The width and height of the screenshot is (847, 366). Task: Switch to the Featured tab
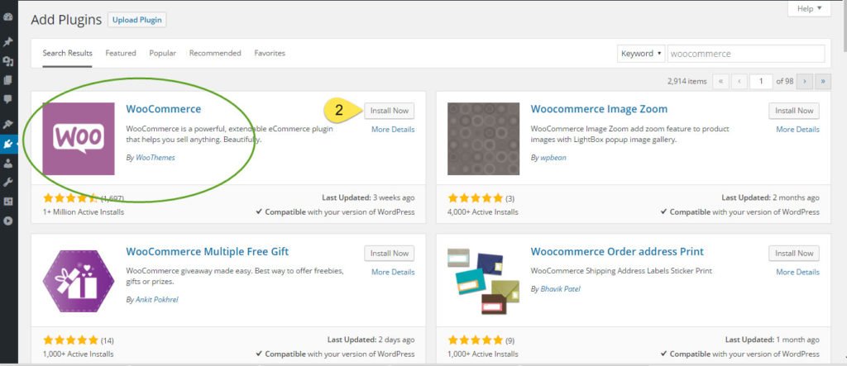[x=121, y=53]
